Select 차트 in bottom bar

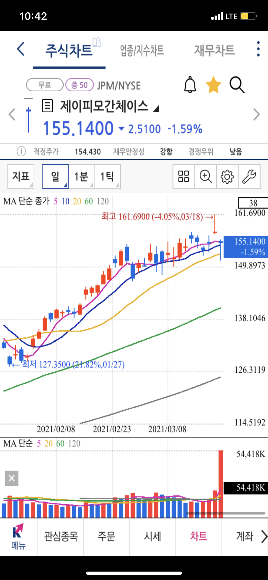[x=198, y=536]
